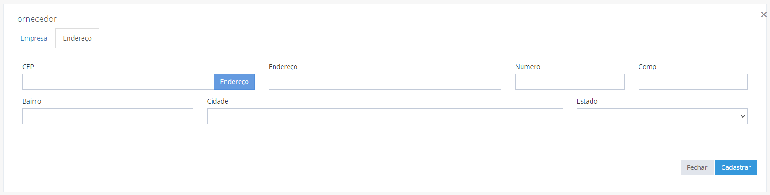Focus the Número input box
The height and width of the screenshot is (195, 770).
tap(570, 82)
